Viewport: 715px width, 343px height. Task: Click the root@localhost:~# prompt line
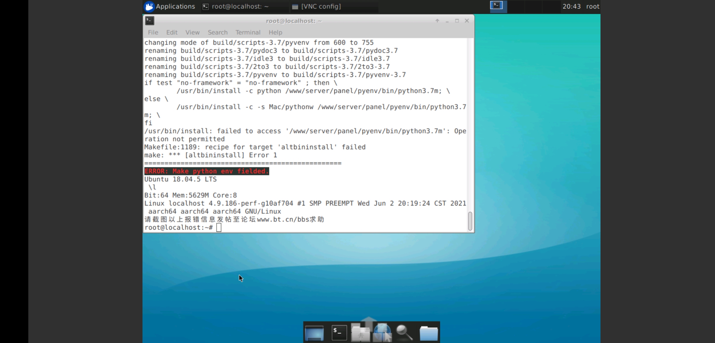(179, 227)
